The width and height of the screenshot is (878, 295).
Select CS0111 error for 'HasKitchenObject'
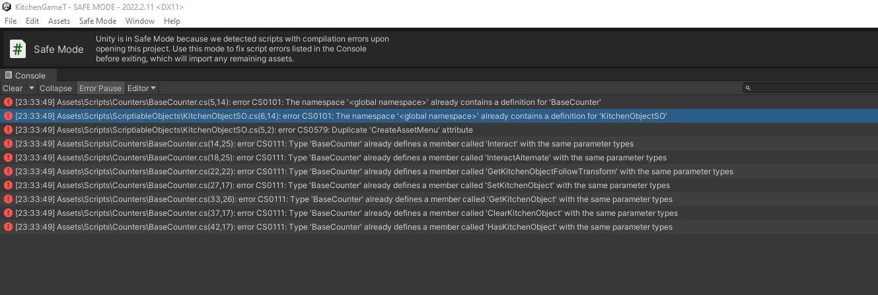(x=439, y=227)
